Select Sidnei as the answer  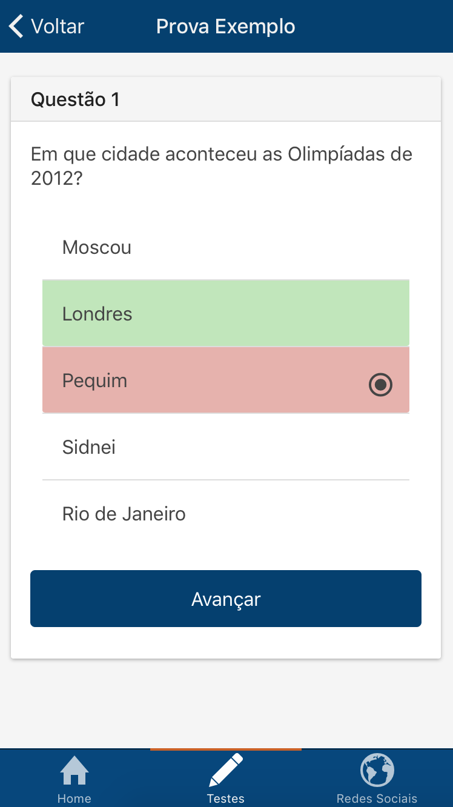[x=89, y=447]
